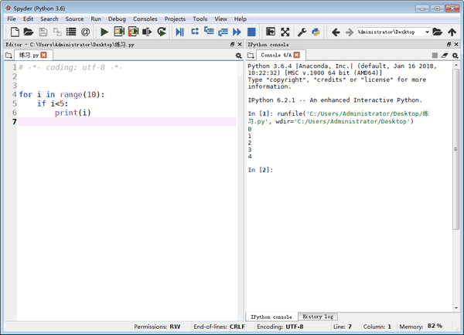Toggle fullscreen mode icon

285,32
